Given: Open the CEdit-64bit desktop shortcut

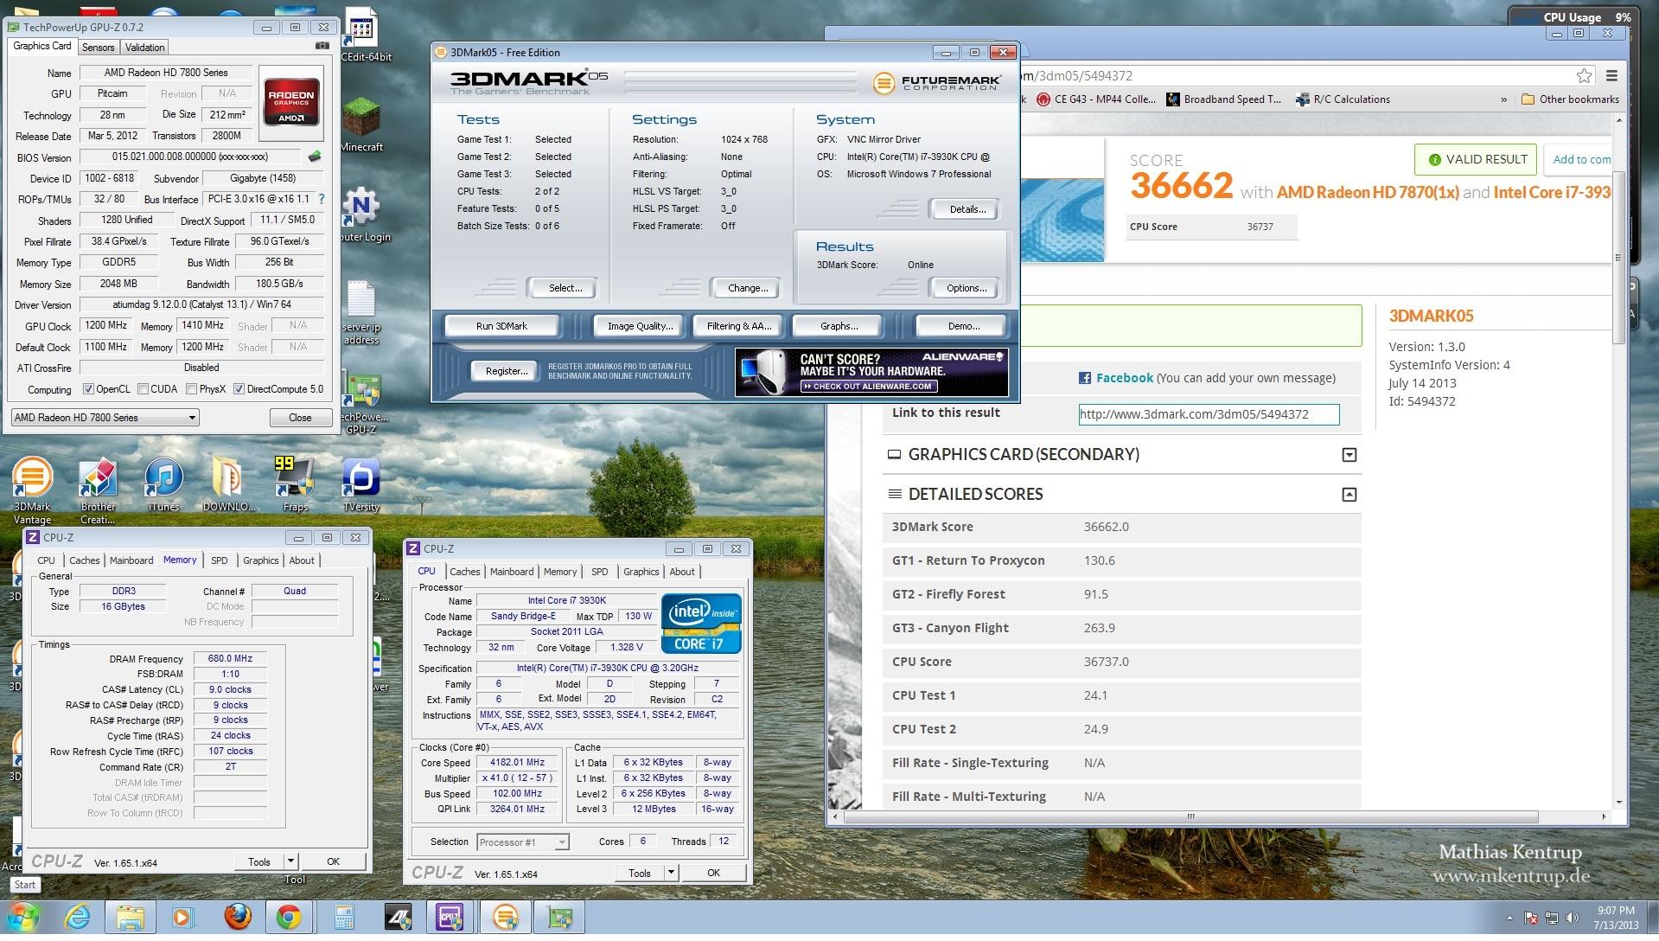Looking at the screenshot, I should point(363,36).
